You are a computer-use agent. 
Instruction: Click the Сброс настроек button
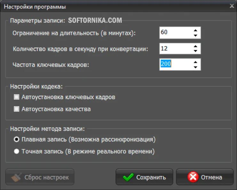tap(40, 177)
